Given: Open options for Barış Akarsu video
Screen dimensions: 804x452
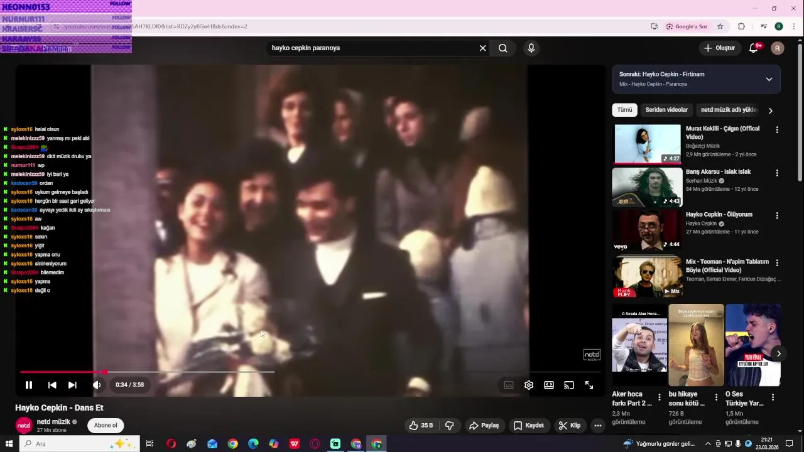Looking at the screenshot, I should 777,173.
